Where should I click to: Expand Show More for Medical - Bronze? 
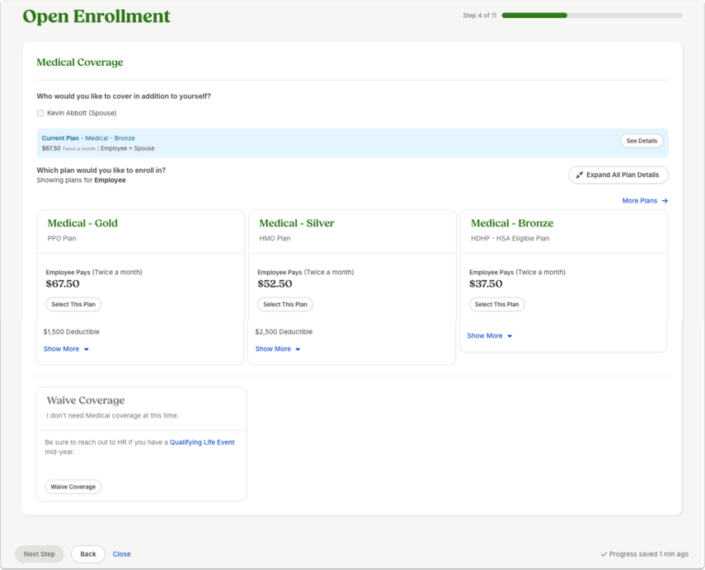pos(490,335)
